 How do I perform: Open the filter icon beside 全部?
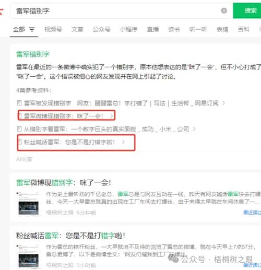click(x=32, y=29)
